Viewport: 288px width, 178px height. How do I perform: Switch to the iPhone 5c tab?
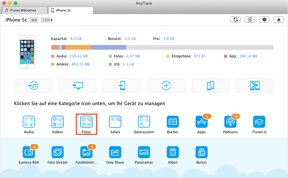coord(71,10)
